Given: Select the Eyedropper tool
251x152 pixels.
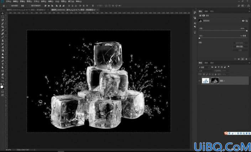Looking at the screenshot, I should [2, 30].
